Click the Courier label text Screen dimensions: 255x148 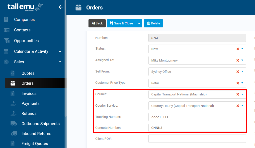coord(101,94)
